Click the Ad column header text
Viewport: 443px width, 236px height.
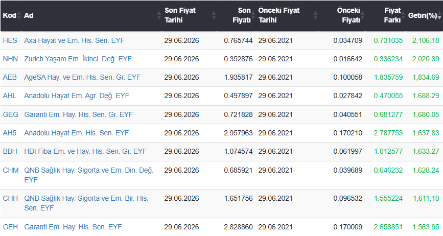point(29,15)
